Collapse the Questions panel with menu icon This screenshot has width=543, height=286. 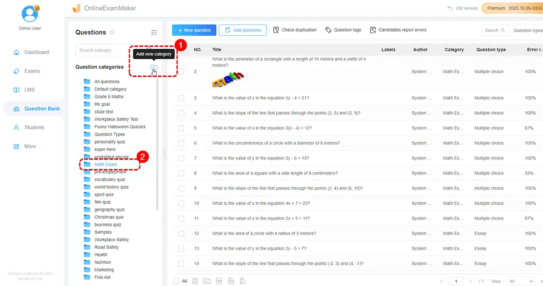(x=154, y=33)
